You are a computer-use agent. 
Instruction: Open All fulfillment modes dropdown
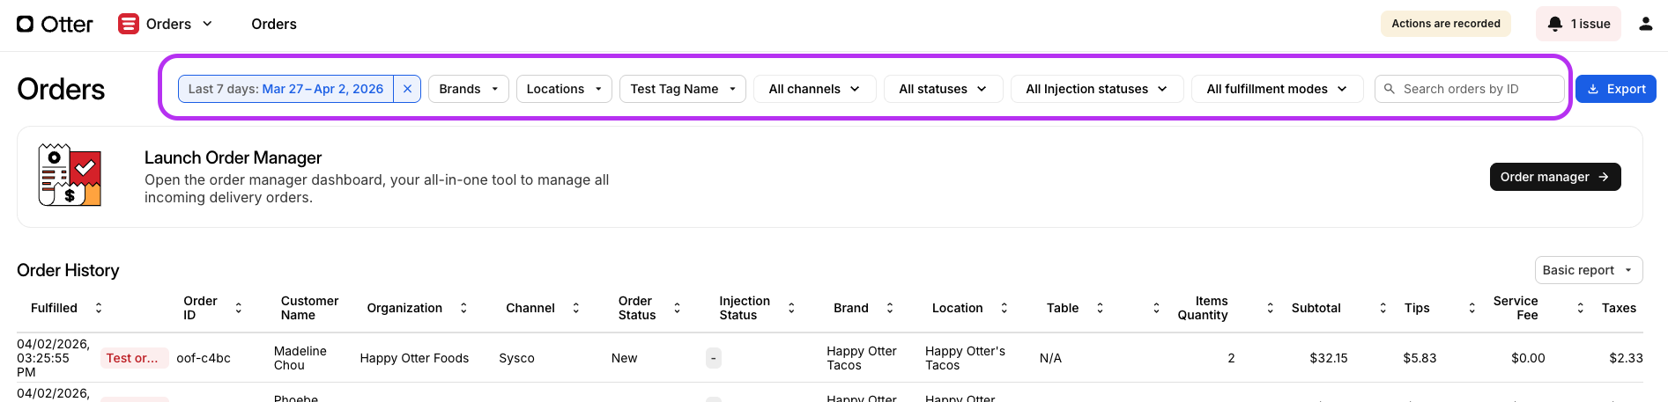(x=1276, y=89)
